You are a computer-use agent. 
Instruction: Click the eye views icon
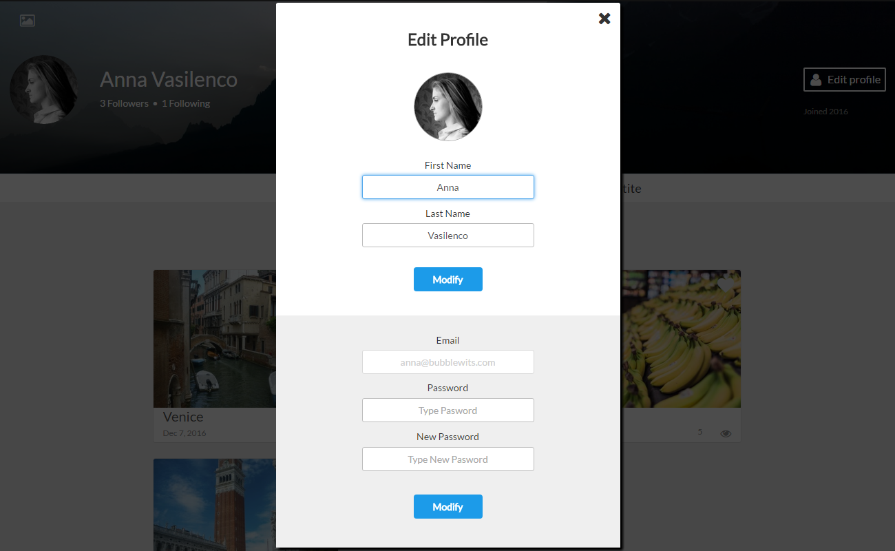[726, 434]
